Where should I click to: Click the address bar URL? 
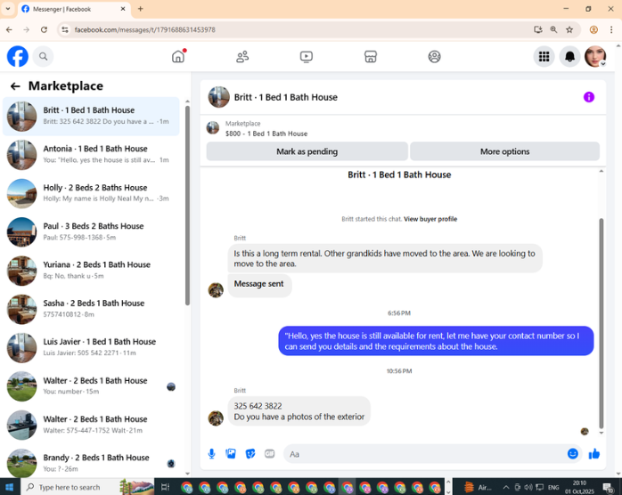144,29
